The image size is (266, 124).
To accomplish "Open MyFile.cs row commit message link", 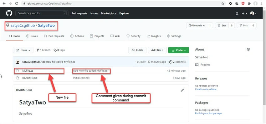I will click(x=90, y=71).
